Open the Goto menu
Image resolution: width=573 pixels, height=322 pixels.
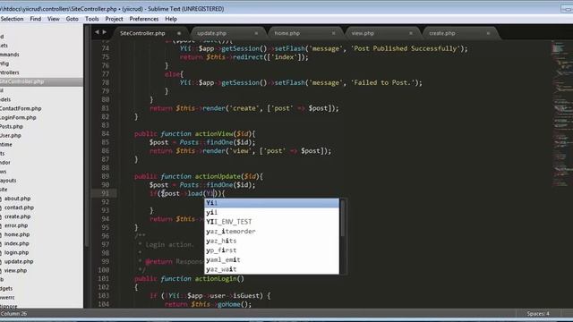(x=72, y=19)
